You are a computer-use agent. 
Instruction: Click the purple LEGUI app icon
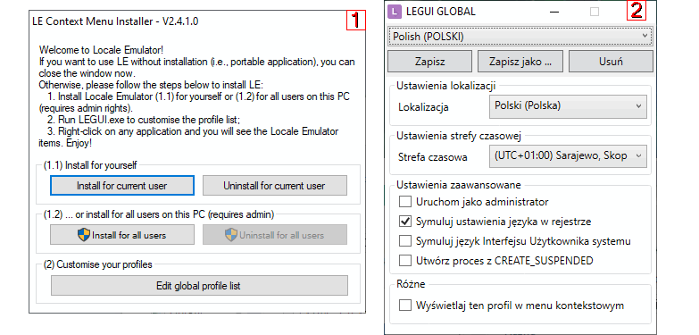(x=395, y=11)
